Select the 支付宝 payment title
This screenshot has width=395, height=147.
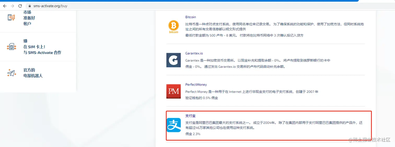(x=190, y=116)
